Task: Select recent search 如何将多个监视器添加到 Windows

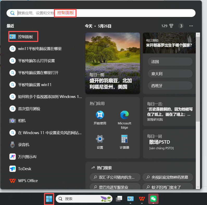Action: pos(46,97)
